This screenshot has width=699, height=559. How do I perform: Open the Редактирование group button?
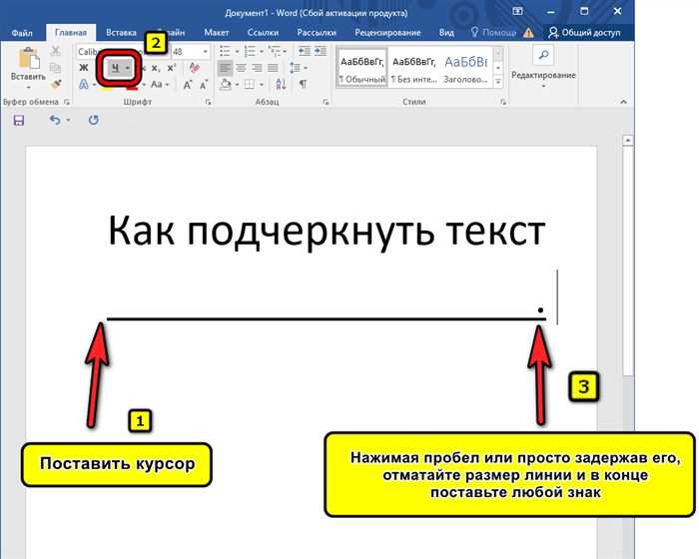coord(543,67)
